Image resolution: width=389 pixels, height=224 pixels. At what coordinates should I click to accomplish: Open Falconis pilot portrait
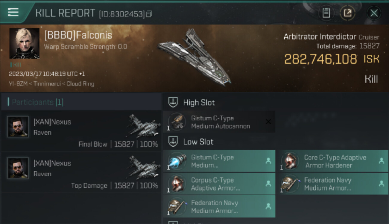24,43
